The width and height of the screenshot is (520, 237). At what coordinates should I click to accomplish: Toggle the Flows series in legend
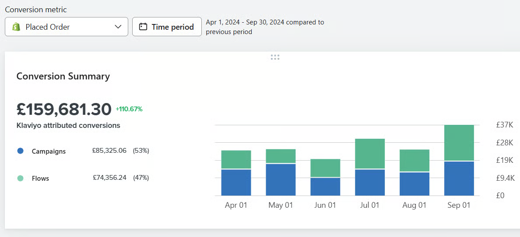(x=40, y=179)
